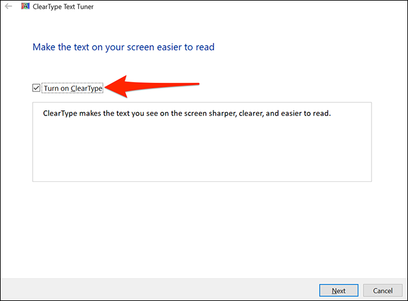Click the word 'ClearType' starting the sample sentence

click(x=61, y=114)
